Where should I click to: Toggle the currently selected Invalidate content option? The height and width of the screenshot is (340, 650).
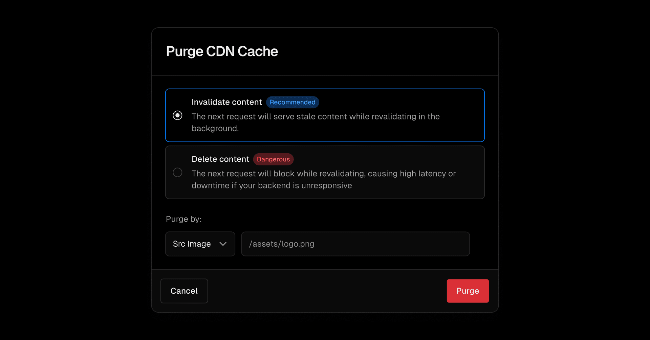(x=177, y=115)
